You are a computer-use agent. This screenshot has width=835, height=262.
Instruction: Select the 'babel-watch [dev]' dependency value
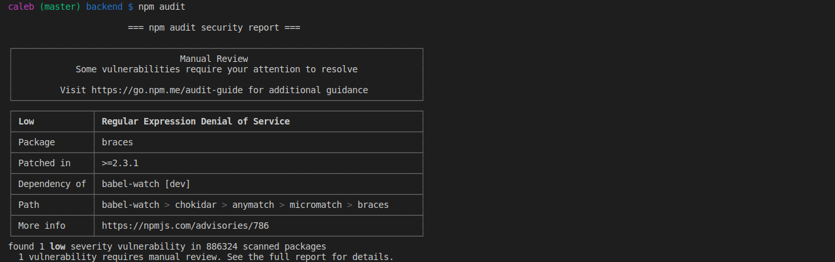(x=146, y=184)
